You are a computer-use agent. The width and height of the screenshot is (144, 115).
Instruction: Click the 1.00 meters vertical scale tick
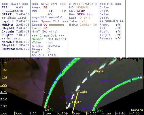pyautogui.click(x=3, y=85)
